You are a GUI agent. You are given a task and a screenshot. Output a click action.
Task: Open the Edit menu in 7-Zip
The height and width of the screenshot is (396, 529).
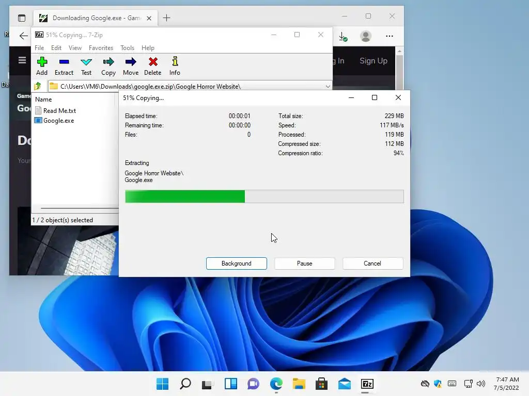pos(56,48)
